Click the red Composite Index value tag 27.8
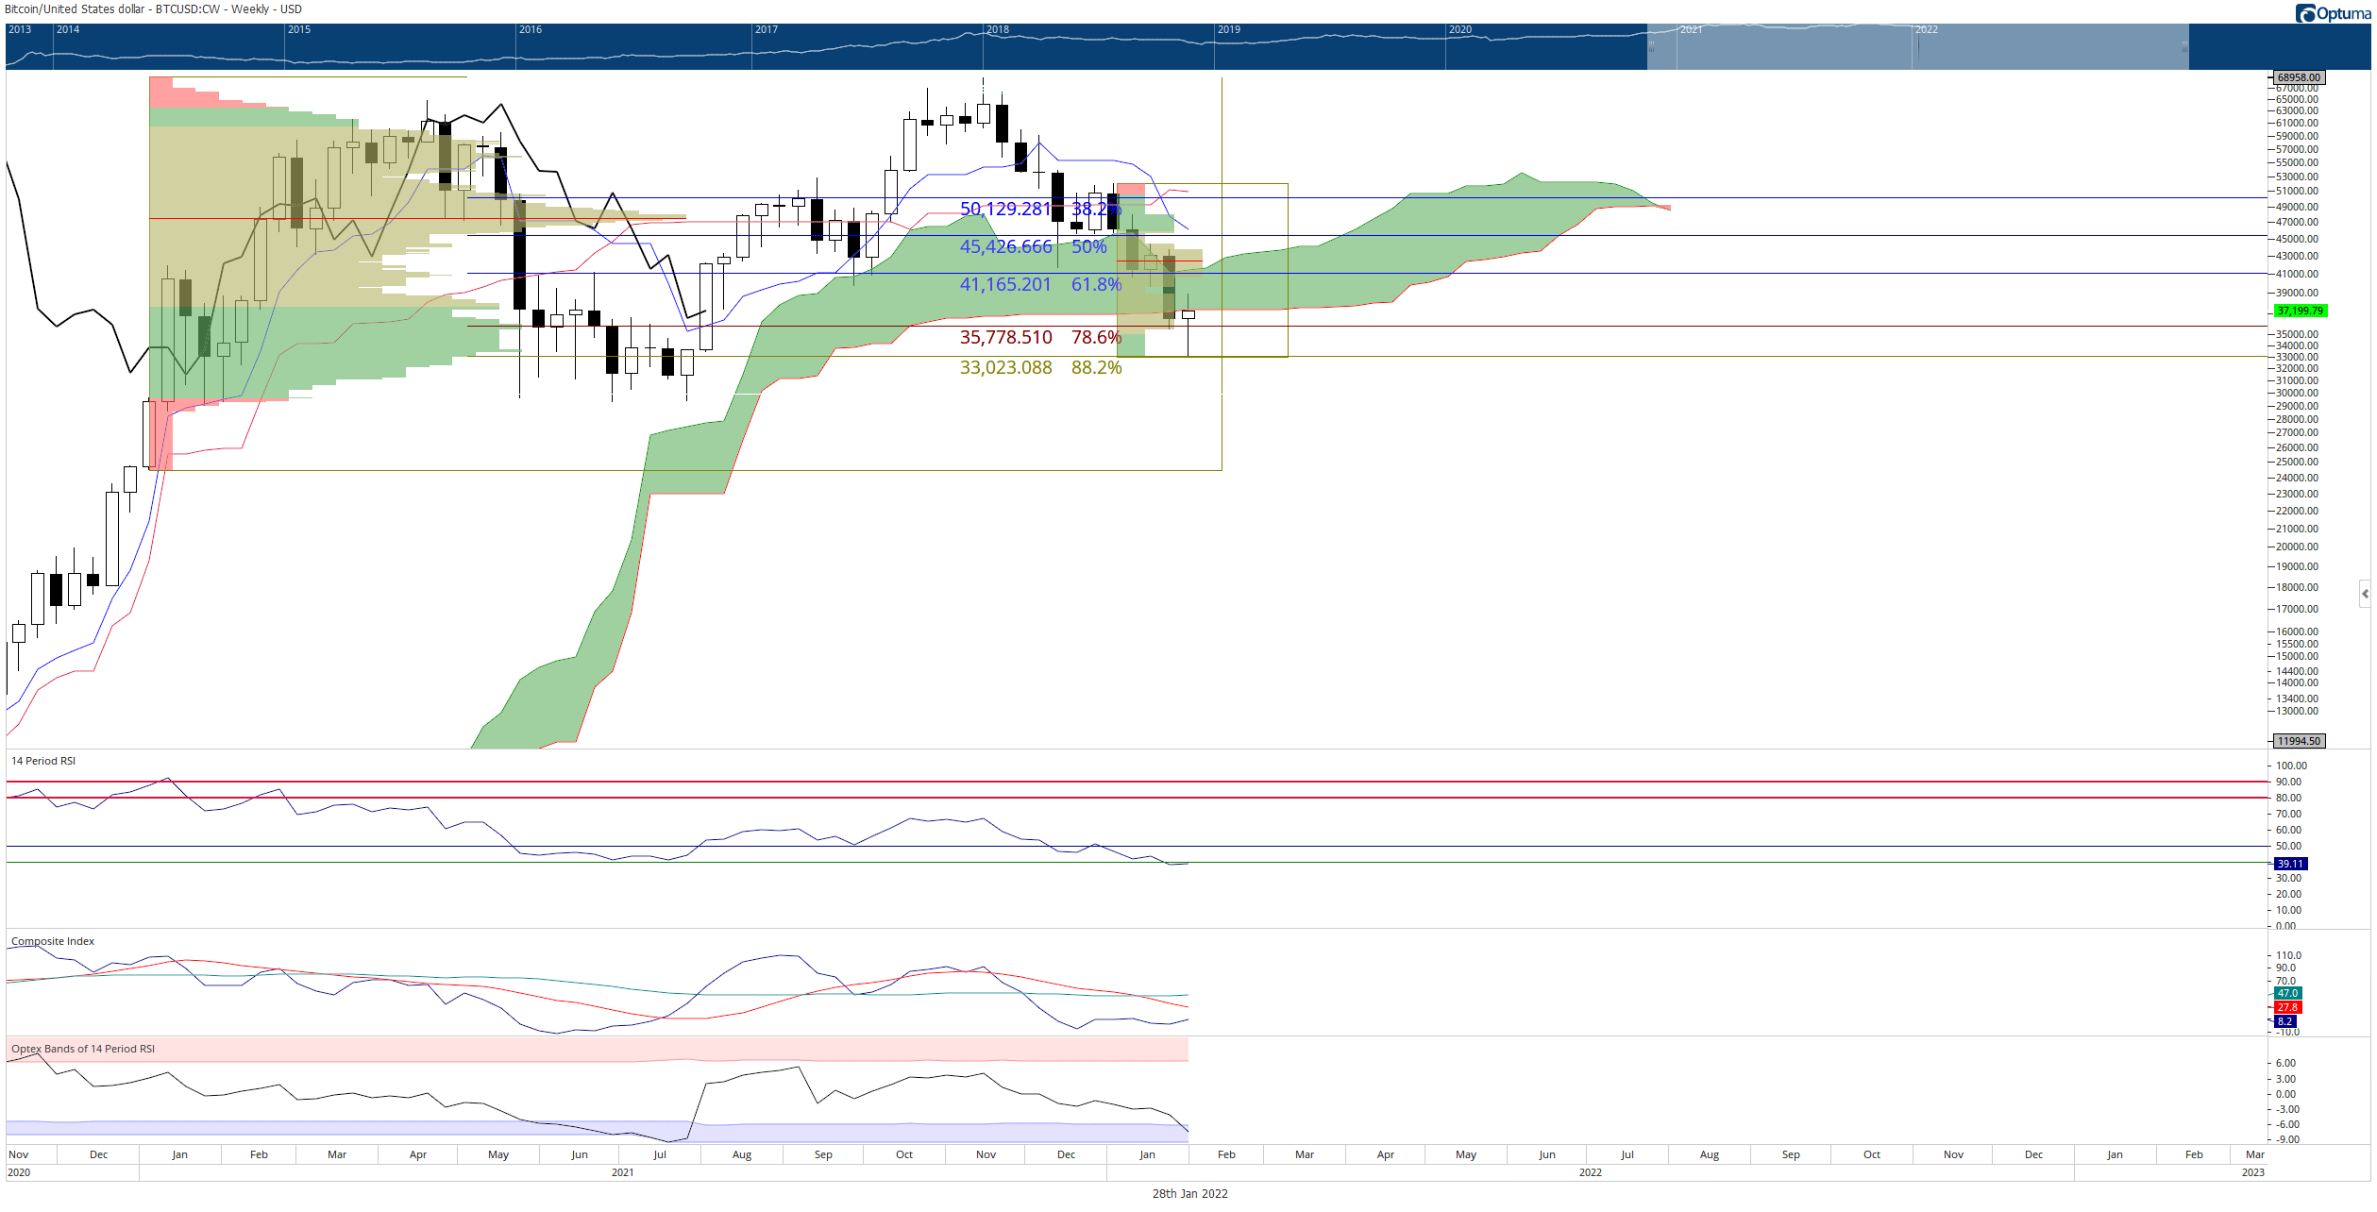This screenshot has width=2377, height=1212. click(x=2287, y=1007)
